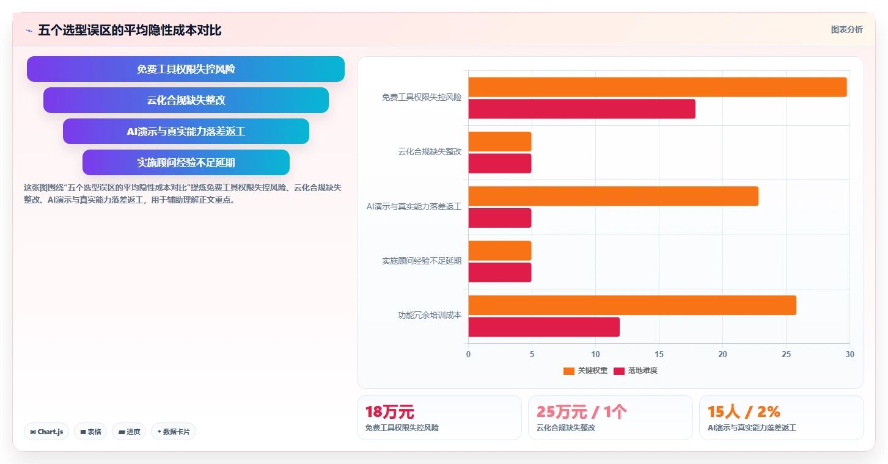Screen dimensions: 888x464
Task: Click the 25万元 / 1个 data card
Action: (611, 418)
